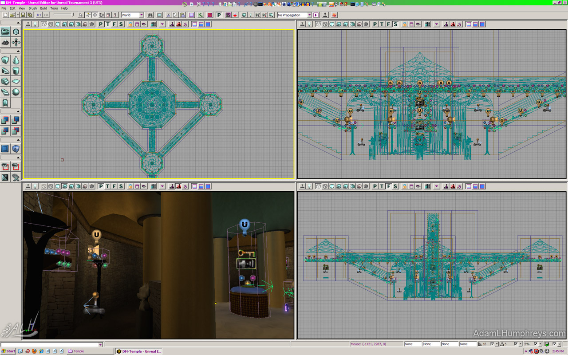568x355 pixels.
Task: Toggle realtime joystick icon in top-left viewport
Action: 28,24
